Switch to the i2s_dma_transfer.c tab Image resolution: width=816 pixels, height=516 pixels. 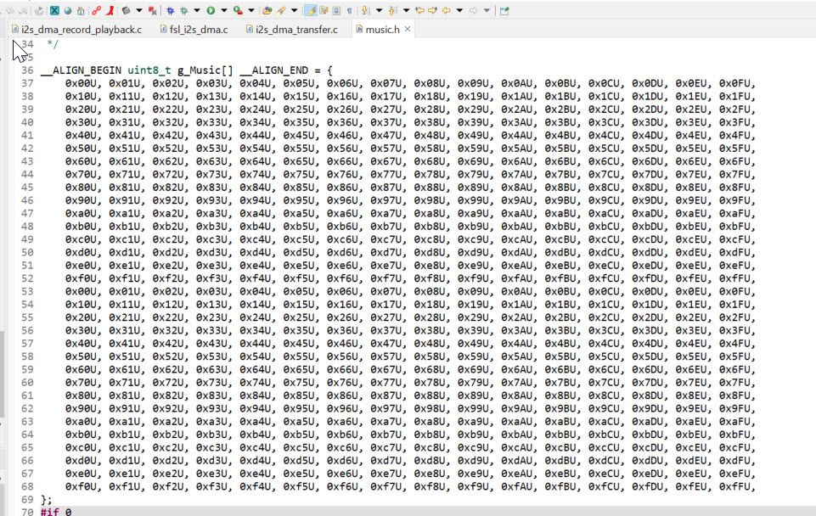tap(292, 30)
